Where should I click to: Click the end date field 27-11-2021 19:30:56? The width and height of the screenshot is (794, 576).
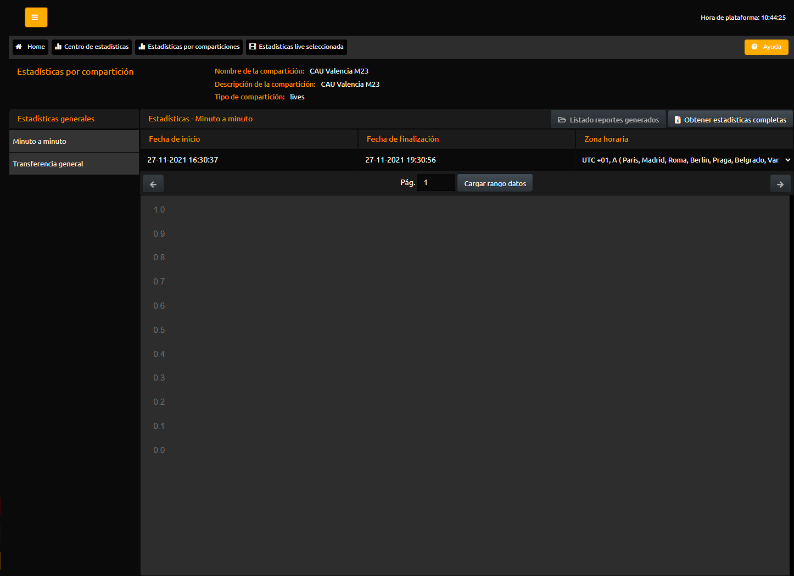click(x=467, y=160)
